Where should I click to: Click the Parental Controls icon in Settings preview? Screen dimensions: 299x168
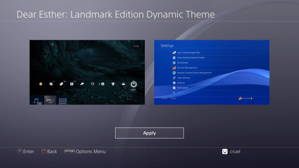(174, 73)
